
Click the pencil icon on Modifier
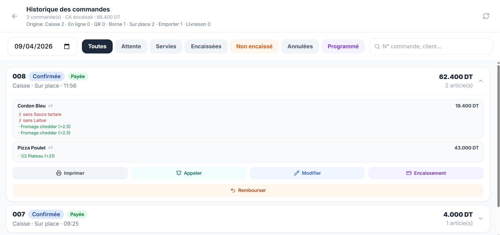(x=297, y=173)
